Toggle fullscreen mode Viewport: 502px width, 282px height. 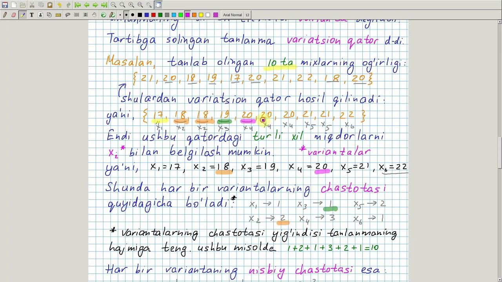click(x=158, y=5)
